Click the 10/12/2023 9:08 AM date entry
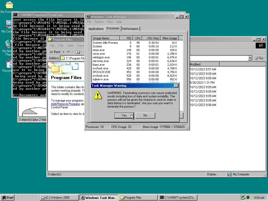The height and width of the screenshot is (201, 268). [x=203, y=105]
